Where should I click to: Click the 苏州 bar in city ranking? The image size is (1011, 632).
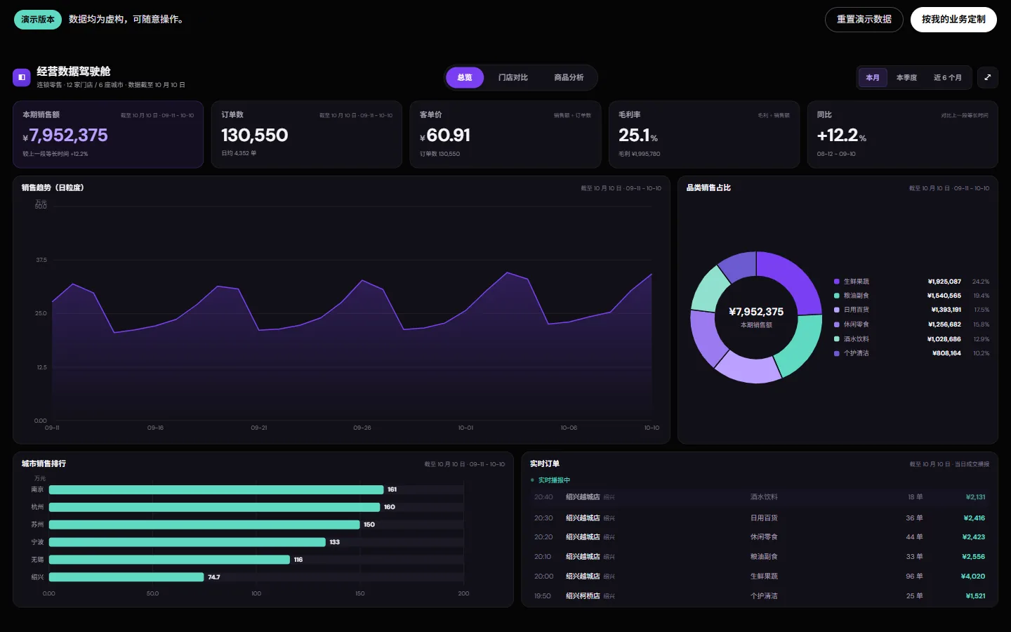point(204,525)
